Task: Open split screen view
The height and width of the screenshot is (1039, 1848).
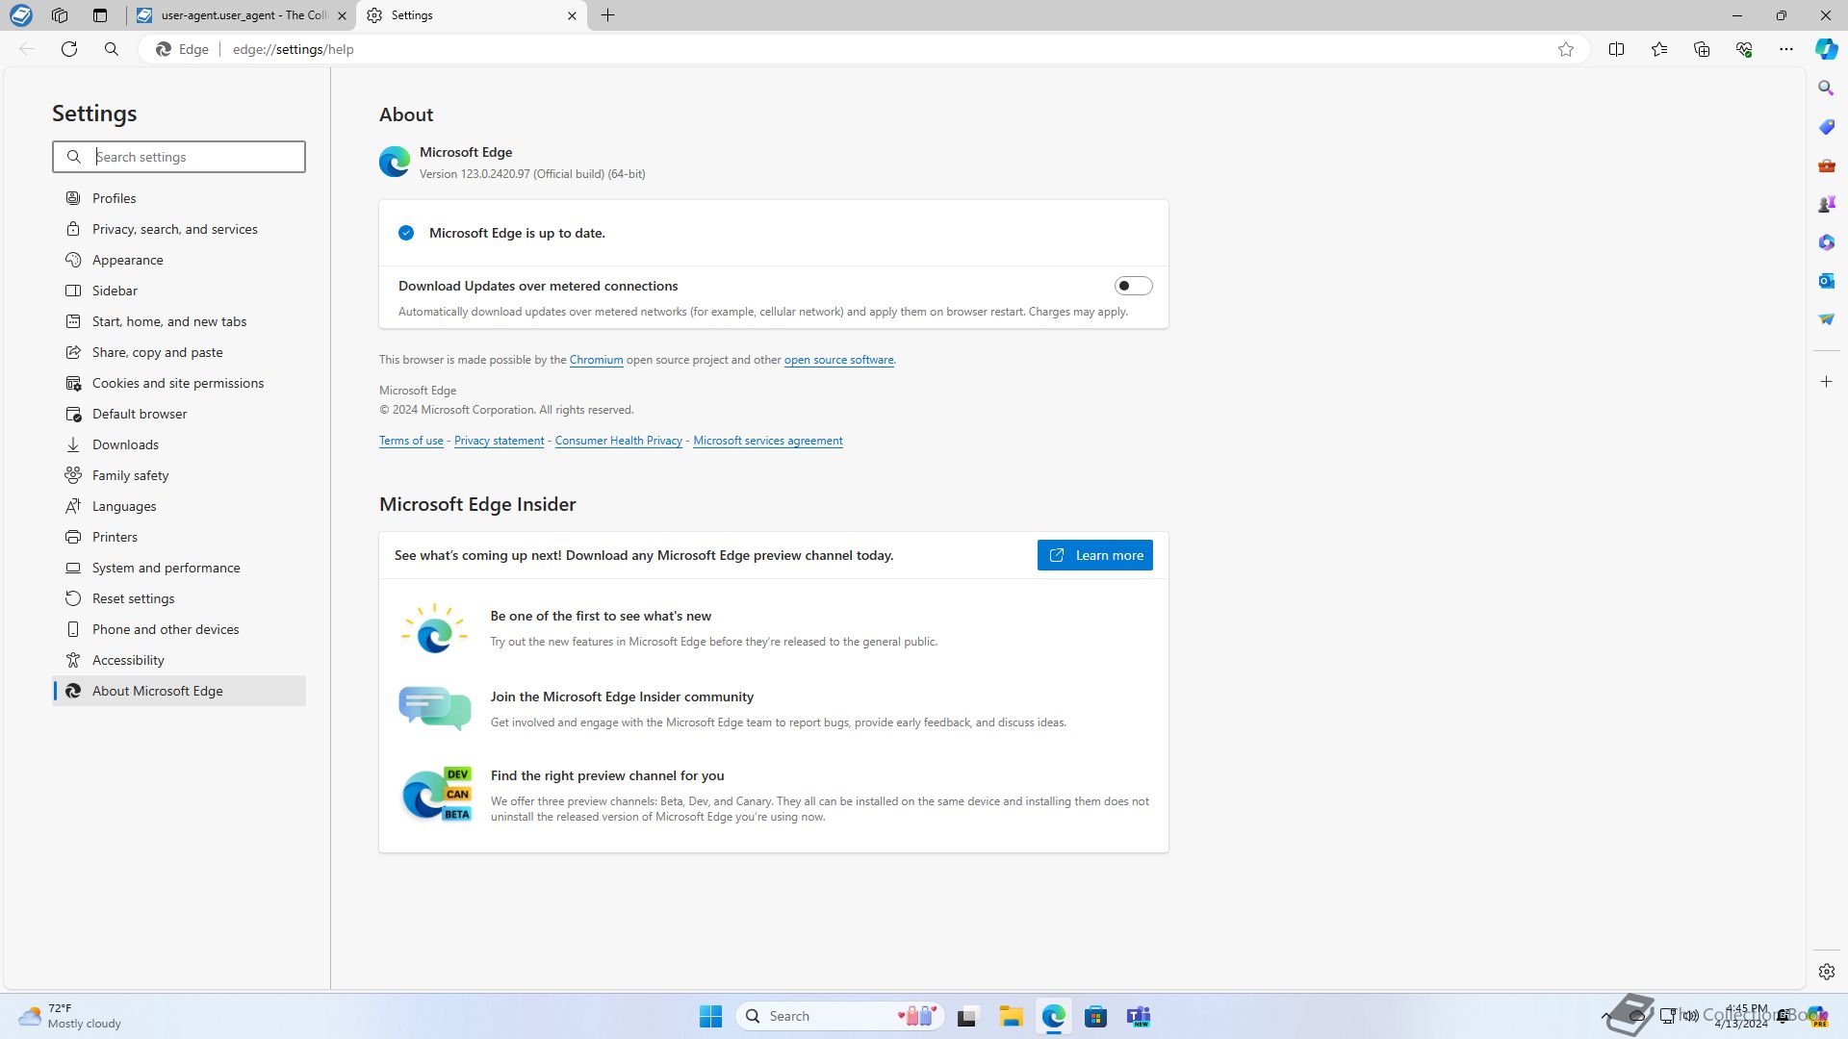Action: [1616, 49]
